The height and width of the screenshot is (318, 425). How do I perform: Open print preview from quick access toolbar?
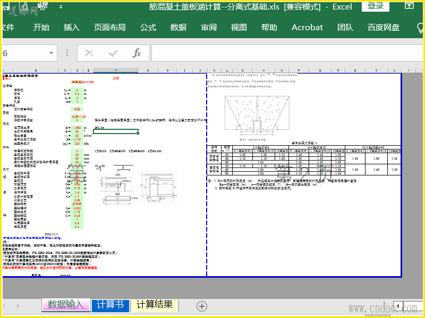click(x=24, y=7)
